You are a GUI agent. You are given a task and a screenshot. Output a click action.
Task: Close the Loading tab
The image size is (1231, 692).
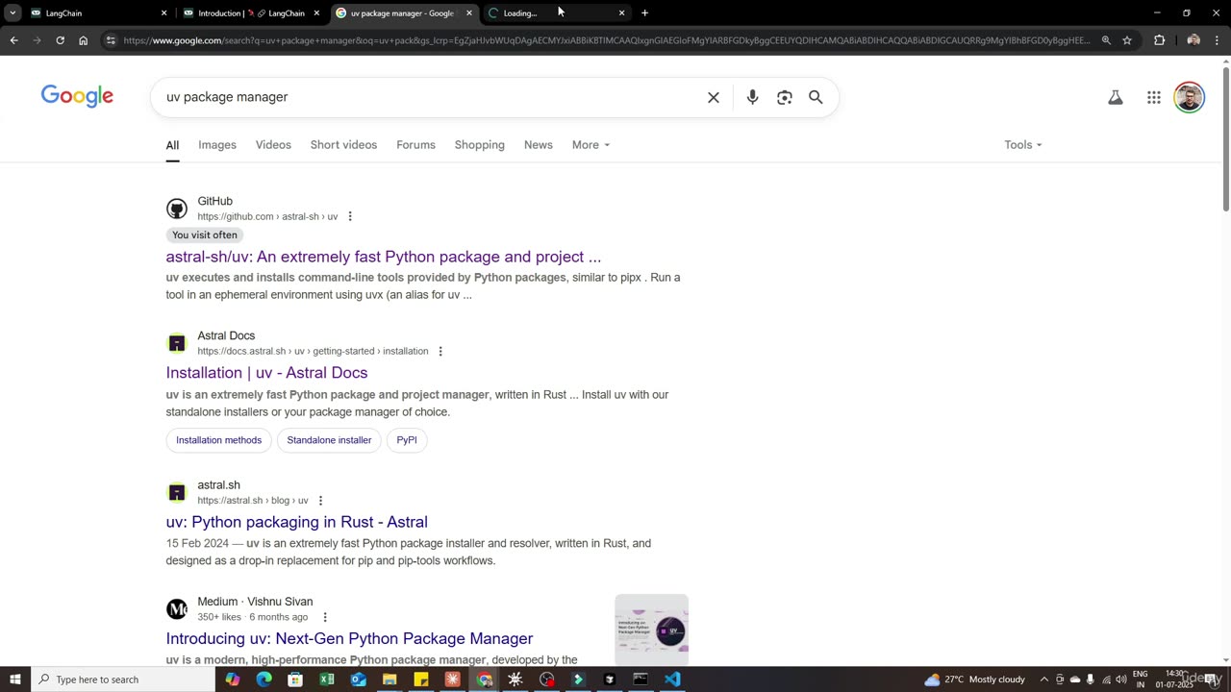(x=621, y=13)
